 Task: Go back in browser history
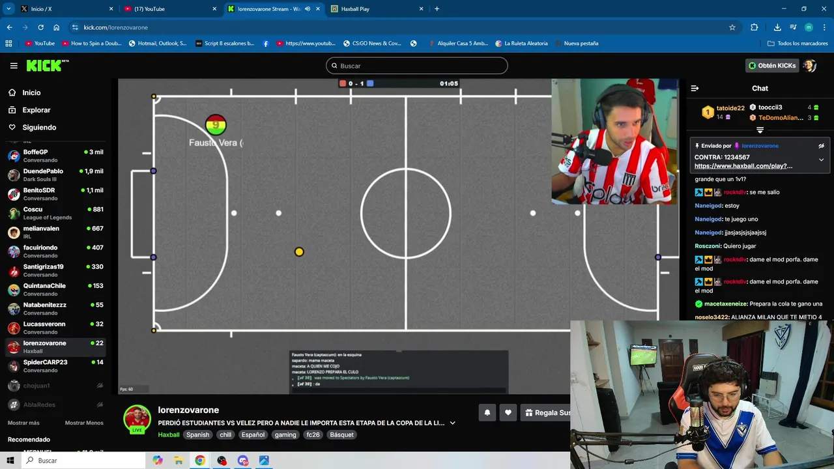[9, 27]
